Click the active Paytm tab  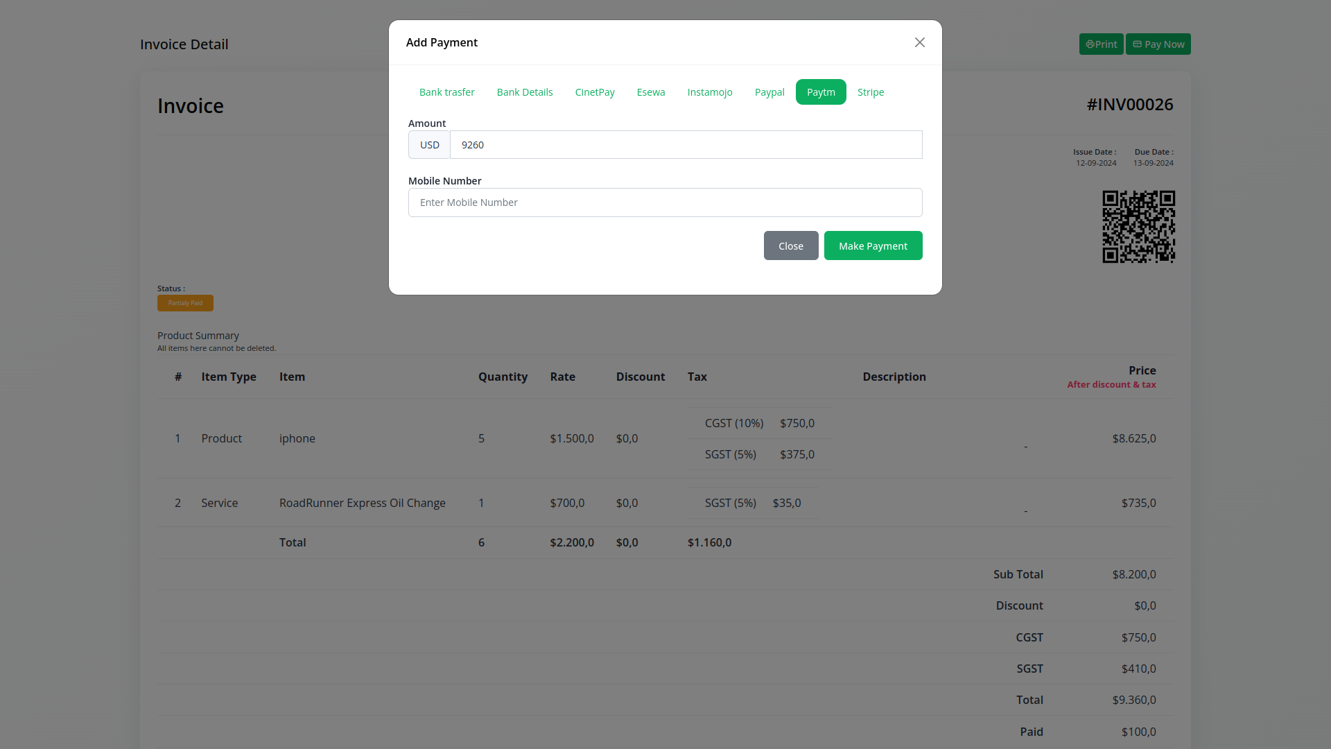[820, 92]
